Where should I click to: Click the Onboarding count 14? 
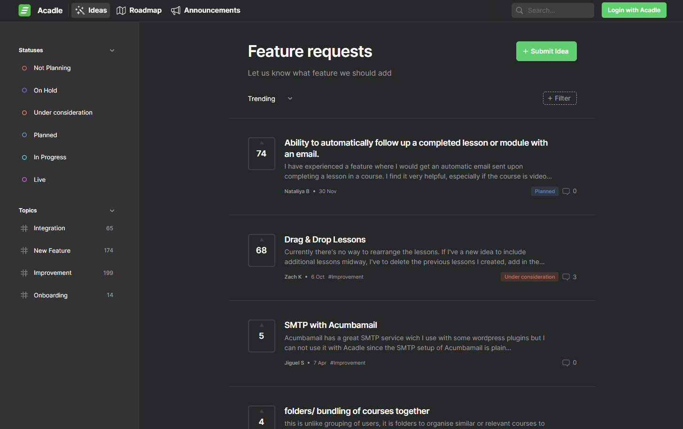(x=110, y=295)
